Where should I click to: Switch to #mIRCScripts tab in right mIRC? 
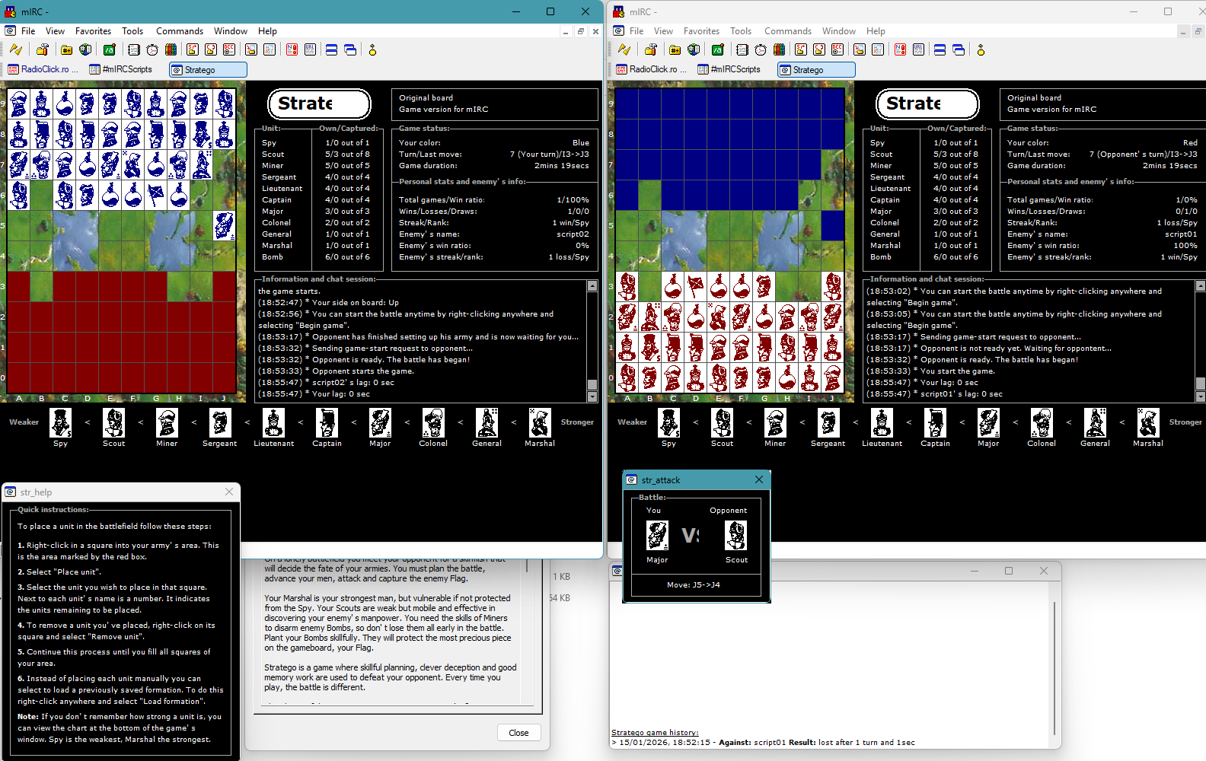[729, 69]
